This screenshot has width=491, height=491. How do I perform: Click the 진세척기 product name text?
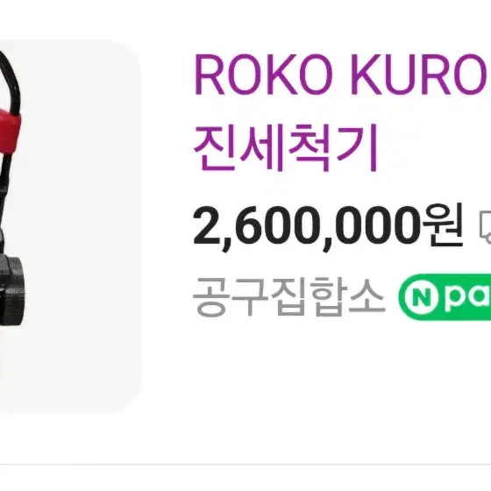pyautogui.click(x=286, y=147)
